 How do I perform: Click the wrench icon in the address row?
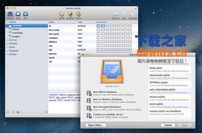(x=125, y=42)
